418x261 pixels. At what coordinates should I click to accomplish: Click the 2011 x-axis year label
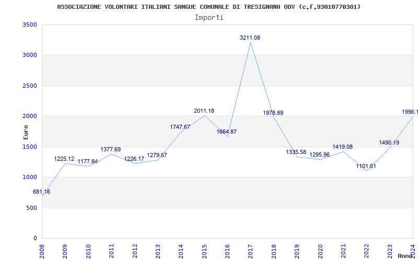(111, 251)
